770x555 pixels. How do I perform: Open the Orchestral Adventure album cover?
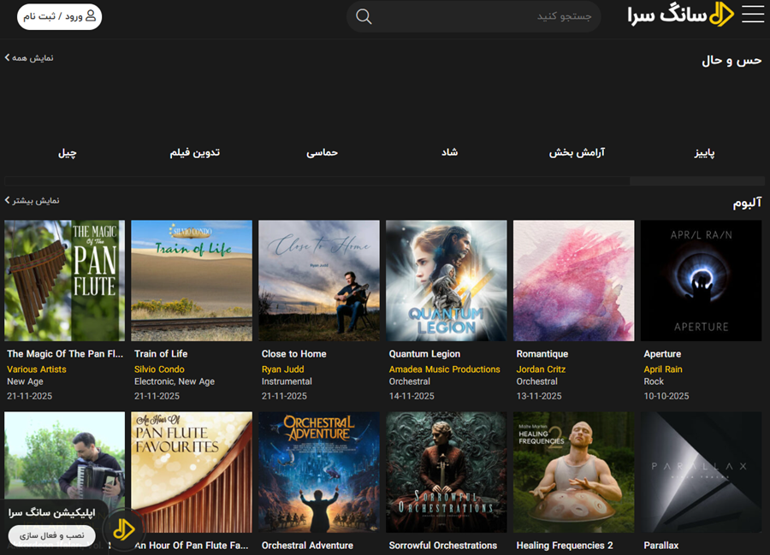(x=318, y=472)
